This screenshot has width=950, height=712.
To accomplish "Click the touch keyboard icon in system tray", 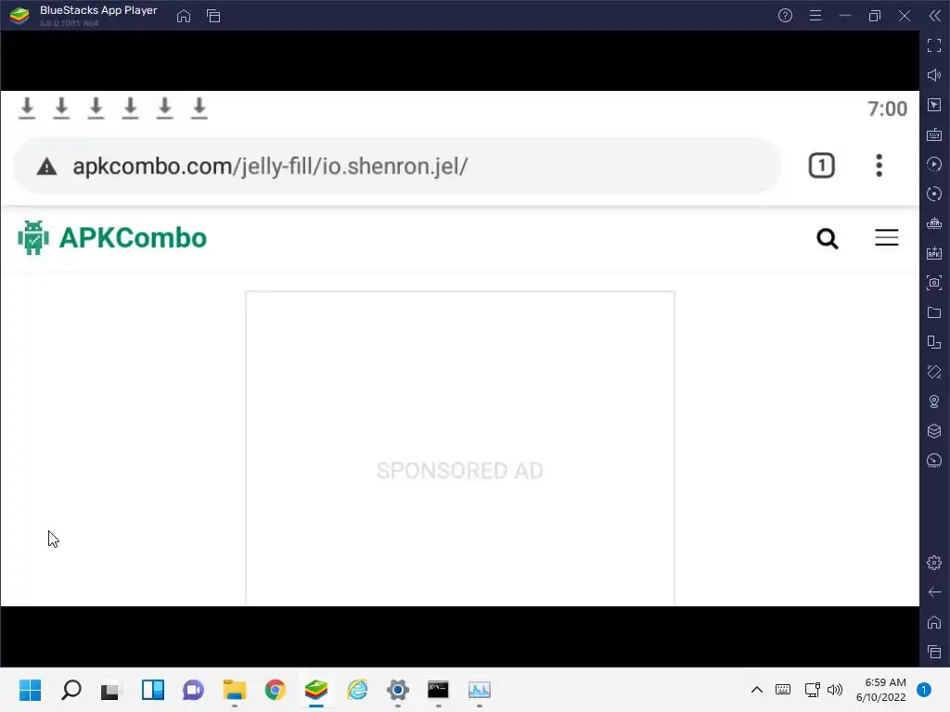I will [x=783, y=690].
